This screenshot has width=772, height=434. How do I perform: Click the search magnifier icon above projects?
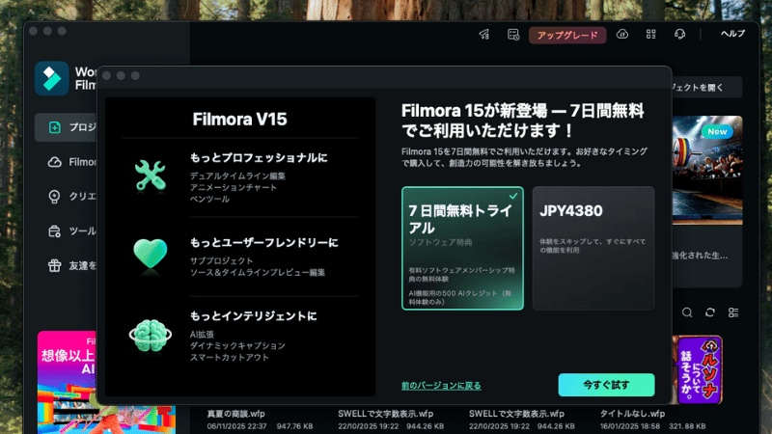687,312
